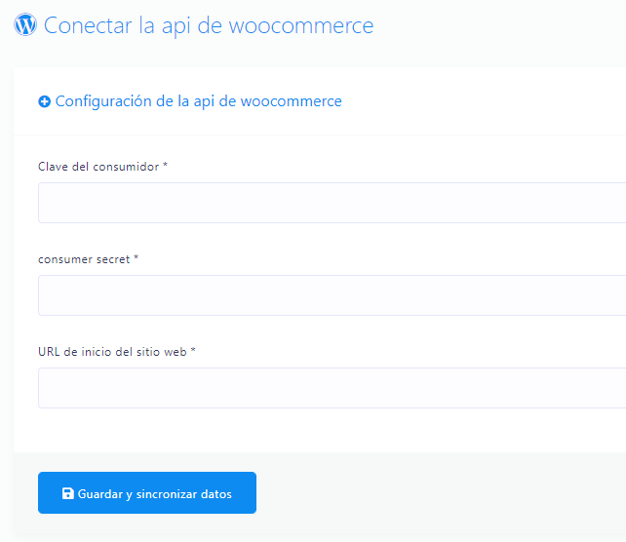Image resolution: width=626 pixels, height=542 pixels.
Task: Click the Clave del consumidor label
Action: tap(98, 167)
